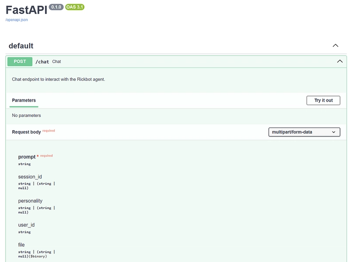Click the /chat endpoint path
Screen dimensions: 350x262
click(x=42, y=62)
